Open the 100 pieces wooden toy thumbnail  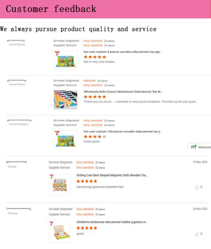tap(66, 139)
